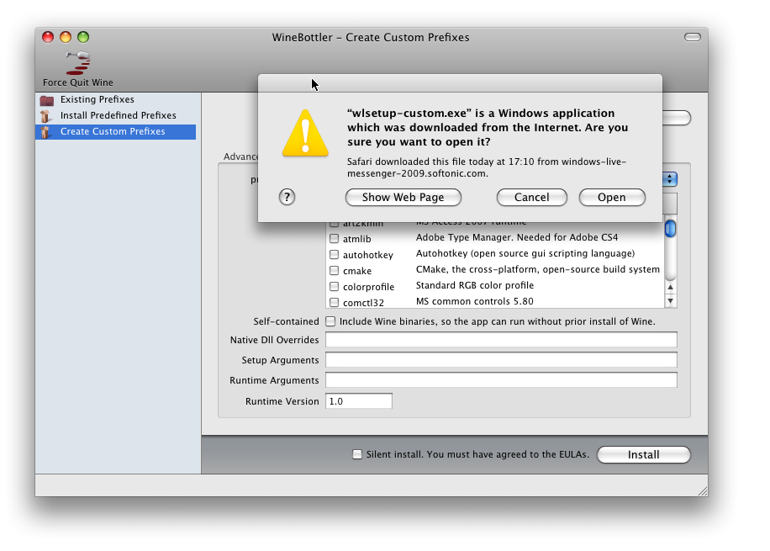The height and width of the screenshot is (551, 770).
Task: Enable the atmlib checkbox
Action: [334, 238]
